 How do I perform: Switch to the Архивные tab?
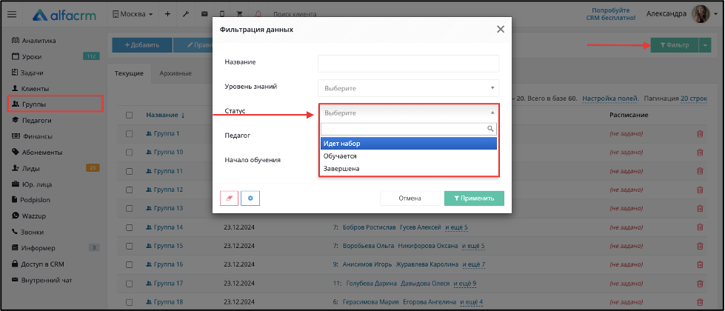click(176, 73)
